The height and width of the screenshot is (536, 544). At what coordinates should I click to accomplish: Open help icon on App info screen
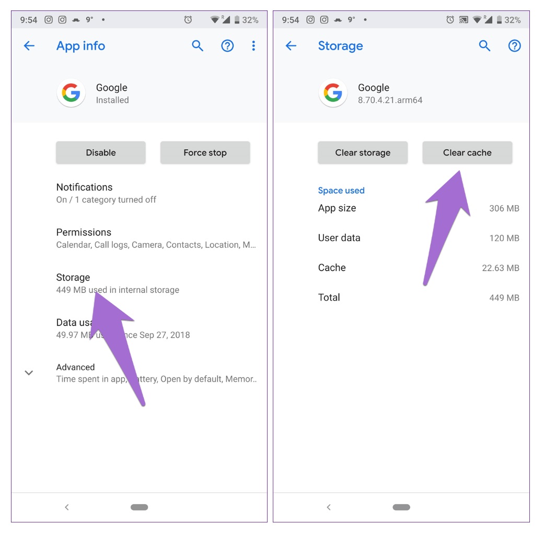[227, 46]
